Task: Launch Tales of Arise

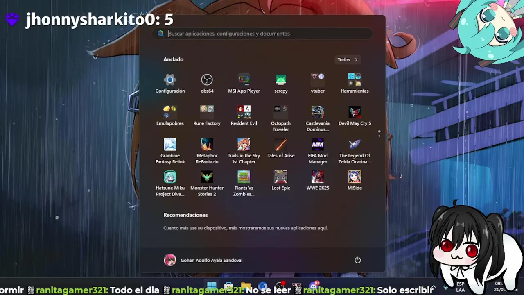Action: [281, 148]
